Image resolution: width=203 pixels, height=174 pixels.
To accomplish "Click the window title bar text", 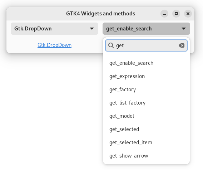I will pos(100,14).
